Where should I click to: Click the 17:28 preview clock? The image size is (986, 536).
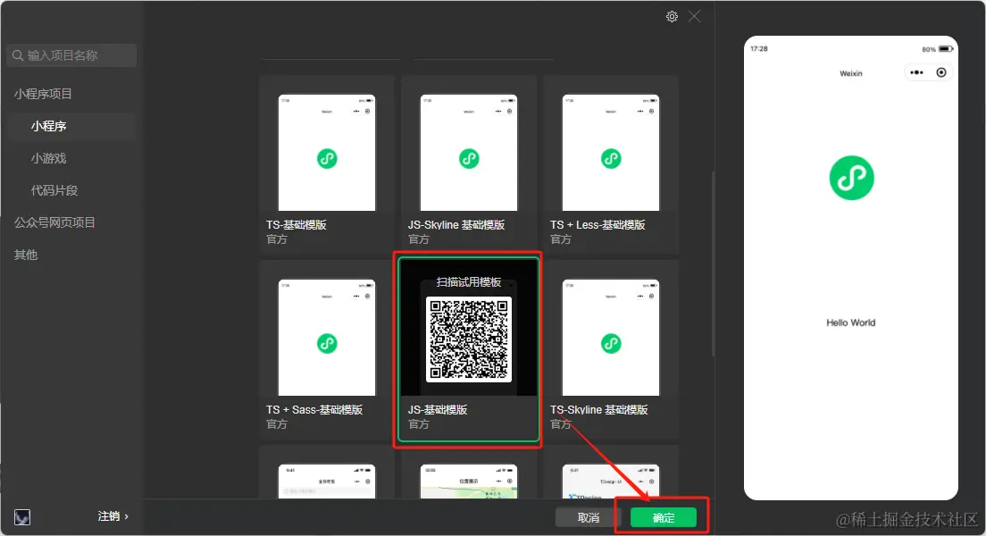tap(759, 48)
